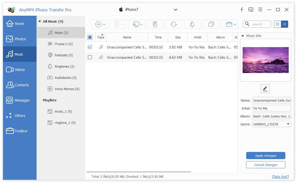Click the music note icon of the 4.62 MB track
This screenshot has width=297, height=183.
click(101, 57)
